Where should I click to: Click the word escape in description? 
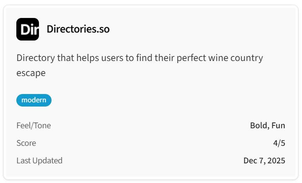pyautogui.click(x=31, y=73)
